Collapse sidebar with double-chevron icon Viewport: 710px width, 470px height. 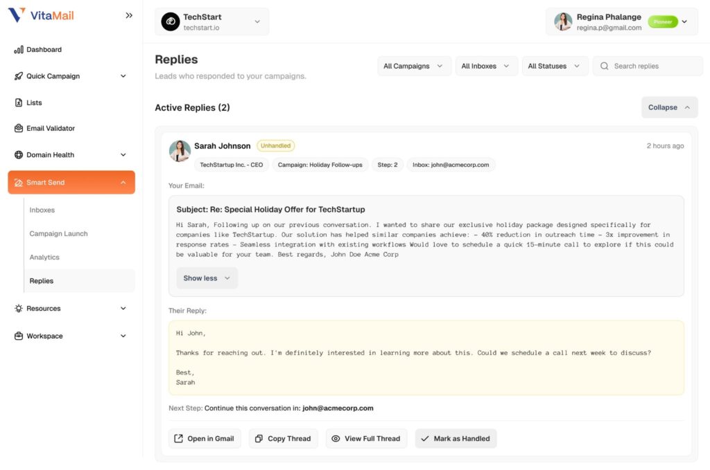click(x=129, y=15)
